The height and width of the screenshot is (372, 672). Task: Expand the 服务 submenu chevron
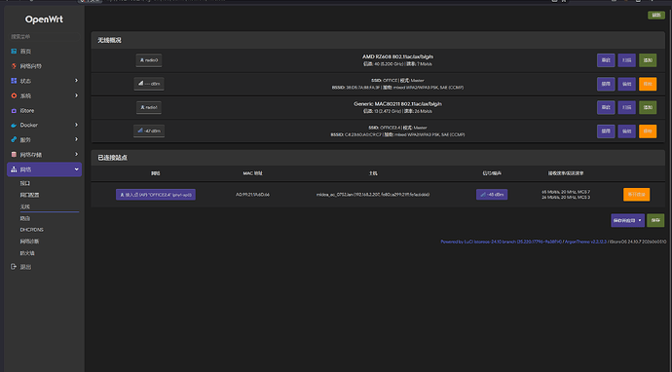point(76,139)
